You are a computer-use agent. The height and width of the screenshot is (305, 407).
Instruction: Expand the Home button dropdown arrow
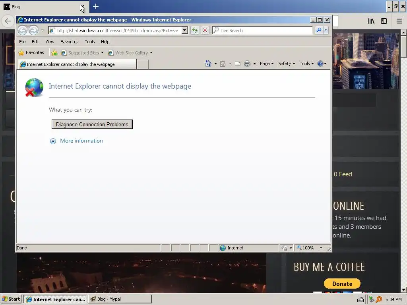click(x=215, y=64)
